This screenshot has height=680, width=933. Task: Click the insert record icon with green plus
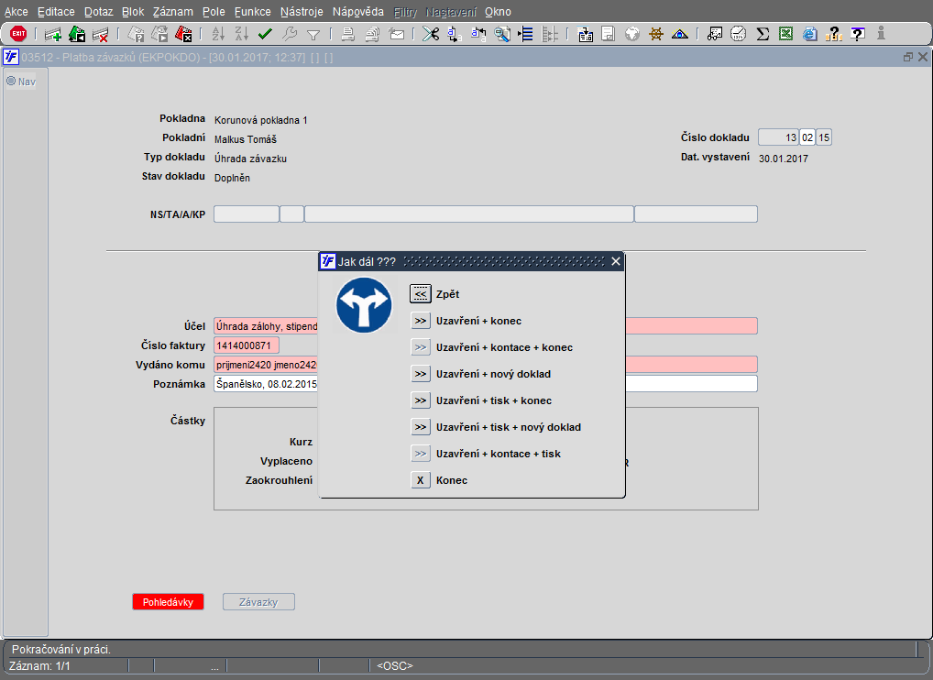pyautogui.click(x=53, y=34)
